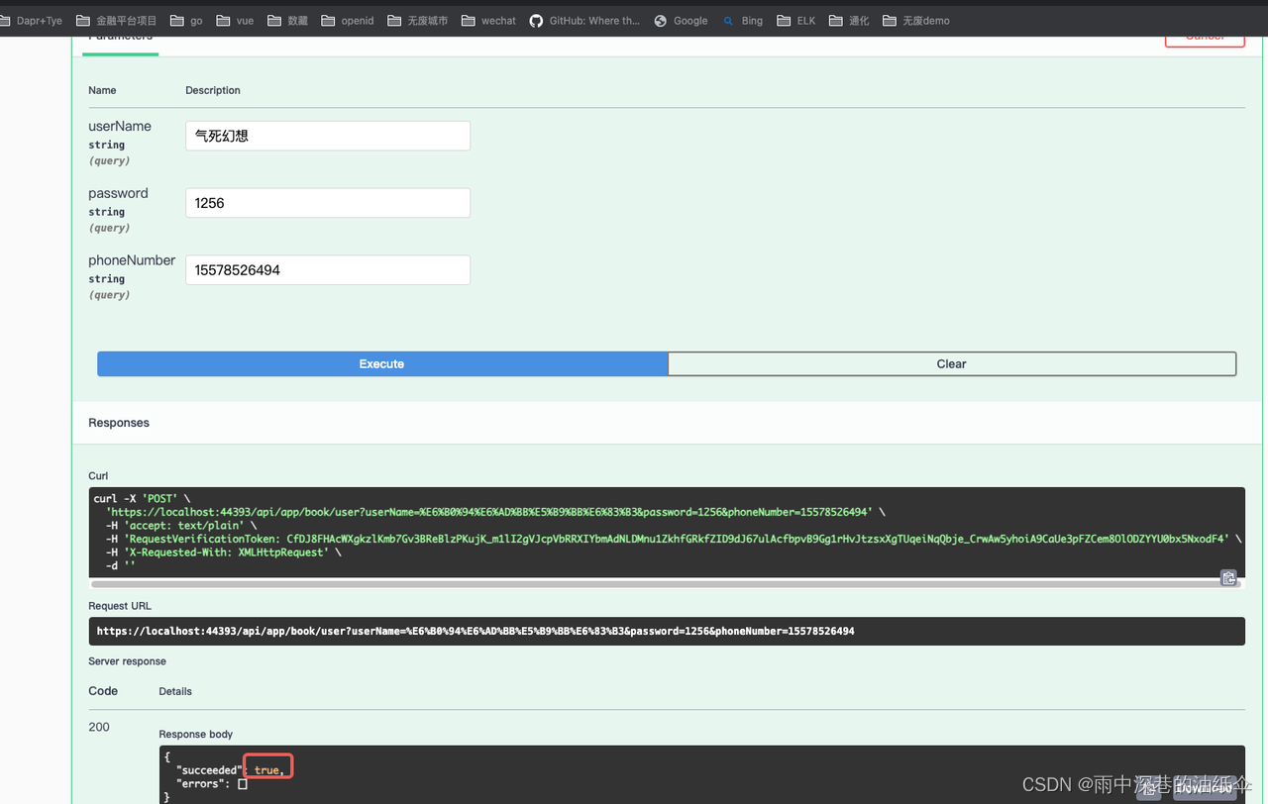Click the Server response label
Viewport: 1268px width, 804px height.
(128, 661)
